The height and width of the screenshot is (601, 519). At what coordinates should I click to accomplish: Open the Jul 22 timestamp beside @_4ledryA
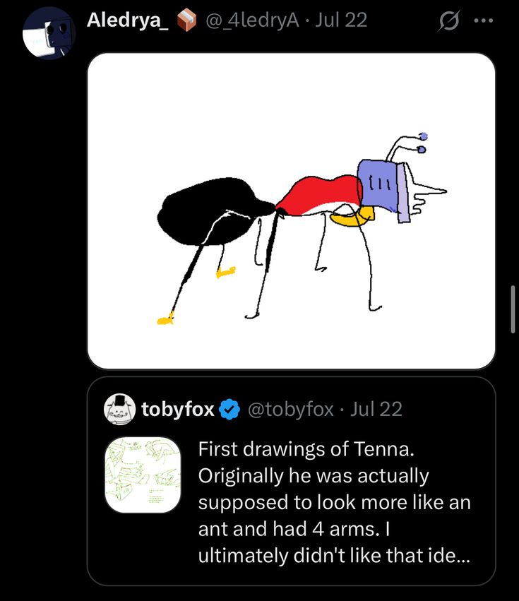coord(341,20)
